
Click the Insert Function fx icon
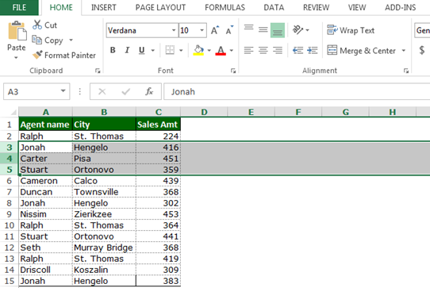[x=149, y=91]
